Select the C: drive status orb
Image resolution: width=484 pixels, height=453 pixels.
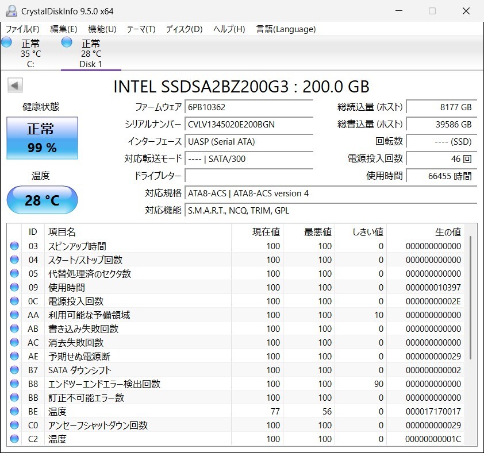[7, 42]
